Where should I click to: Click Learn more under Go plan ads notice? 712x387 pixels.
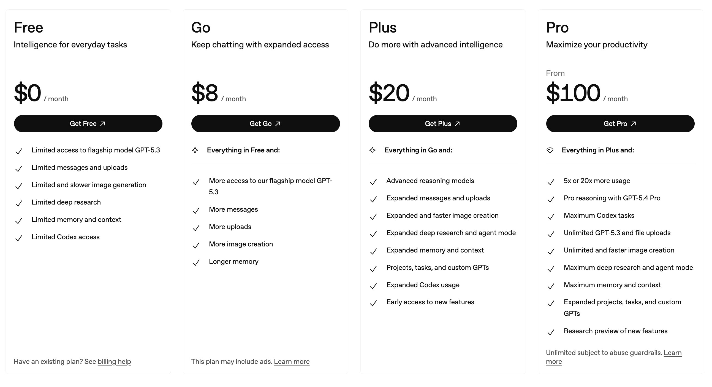[292, 362]
